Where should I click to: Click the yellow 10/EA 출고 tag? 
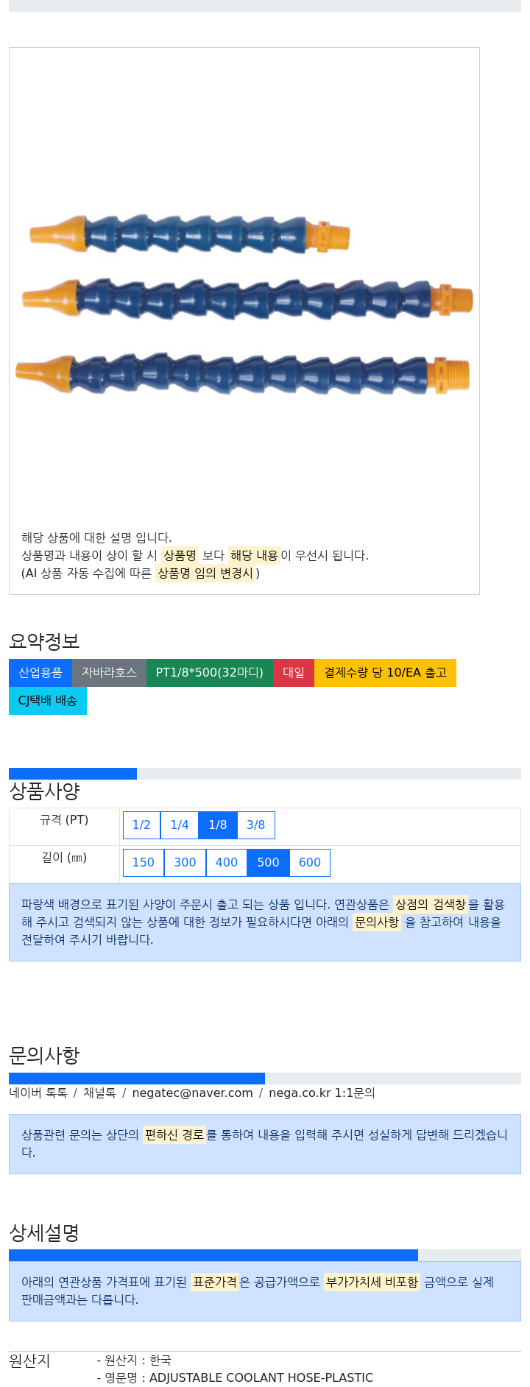tap(385, 673)
